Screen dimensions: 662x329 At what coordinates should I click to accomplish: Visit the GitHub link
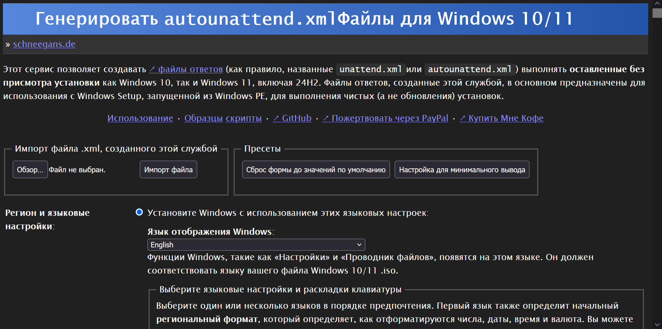pos(292,118)
